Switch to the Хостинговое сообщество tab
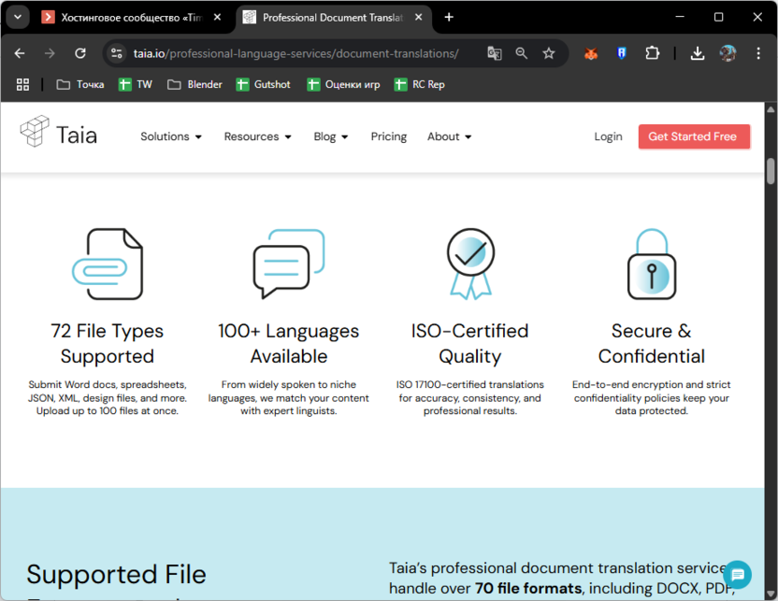The height and width of the screenshot is (601, 778). 131,17
